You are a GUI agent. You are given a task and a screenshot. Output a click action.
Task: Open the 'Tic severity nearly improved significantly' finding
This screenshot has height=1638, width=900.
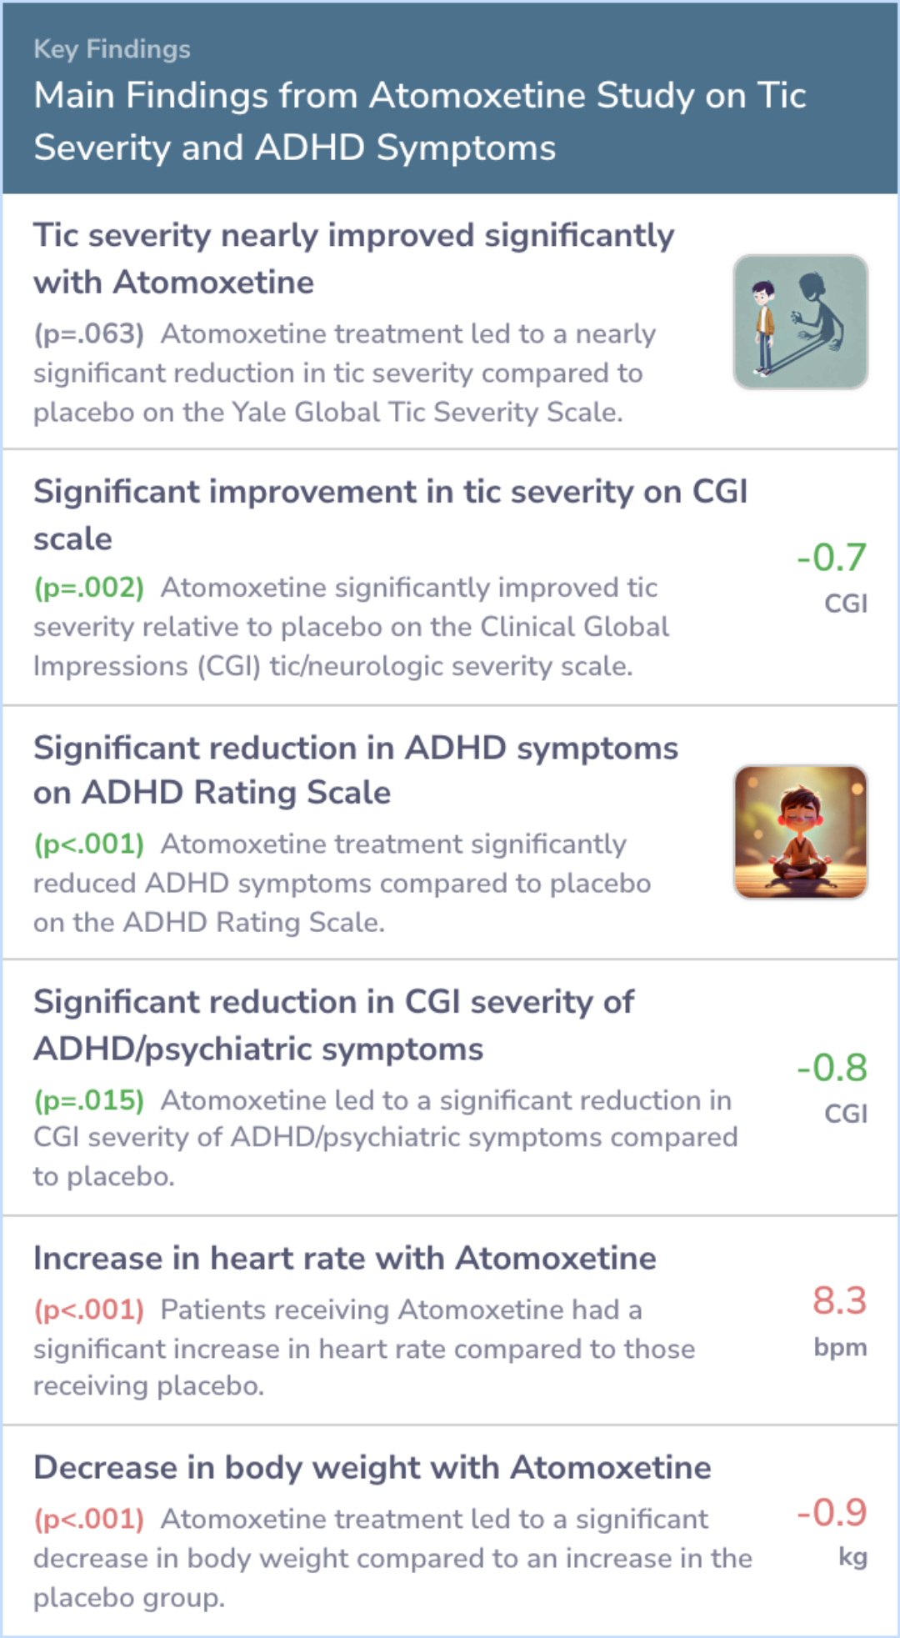tap(353, 258)
